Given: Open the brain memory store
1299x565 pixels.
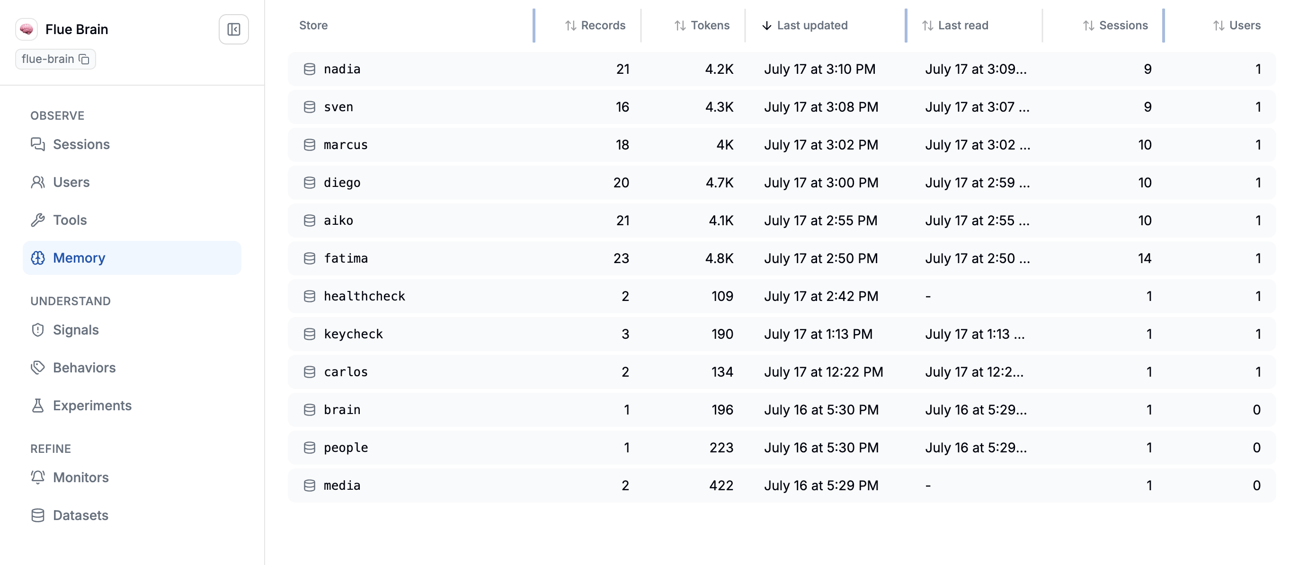Looking at the screenshot, I should click(x=782, y=409).
